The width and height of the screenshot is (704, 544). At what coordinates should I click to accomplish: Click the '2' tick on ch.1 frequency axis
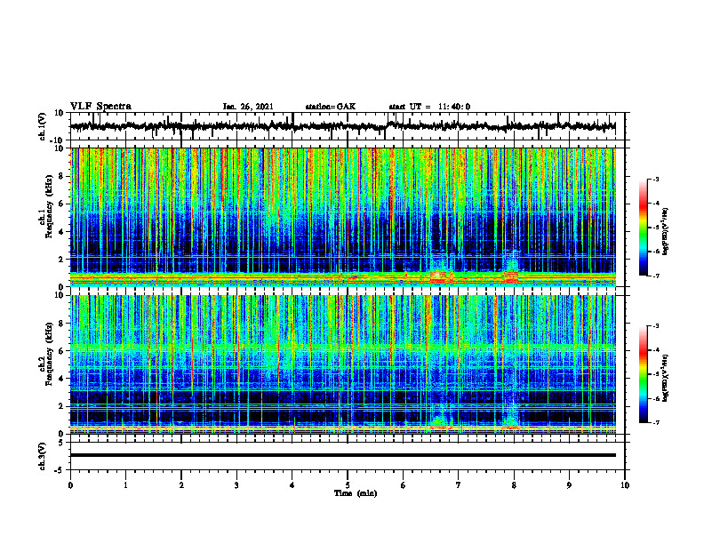(x=61, y=260)
